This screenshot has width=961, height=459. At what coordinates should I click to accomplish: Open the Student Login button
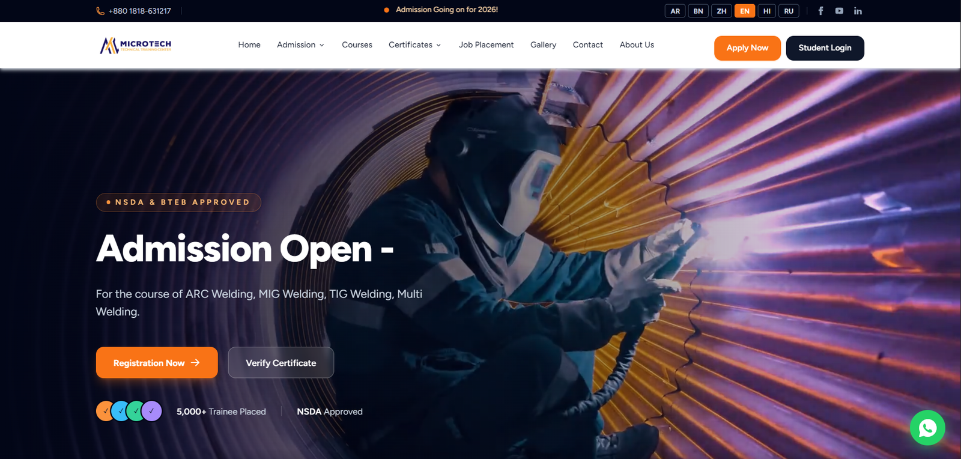tap(825, 48)
